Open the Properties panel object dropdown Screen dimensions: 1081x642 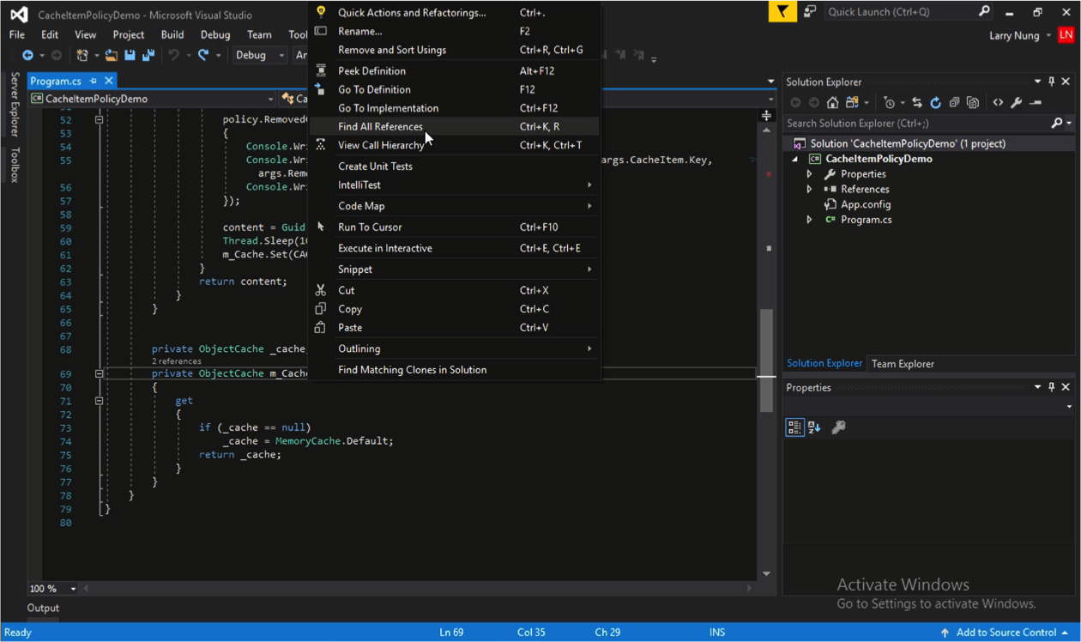(x=1069, y=407)
